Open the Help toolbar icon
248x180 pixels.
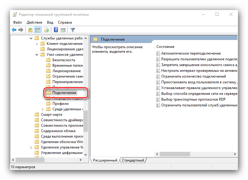coord(56,30)
